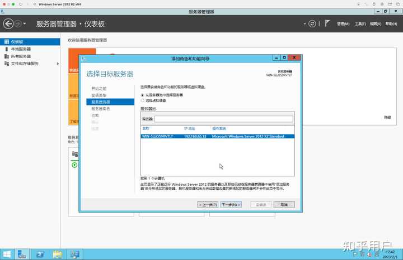The image size is (403, 260).
Task: Expand the 文件和存储服务 arrow
Action: pyautogui.click(x=58, y=64)
